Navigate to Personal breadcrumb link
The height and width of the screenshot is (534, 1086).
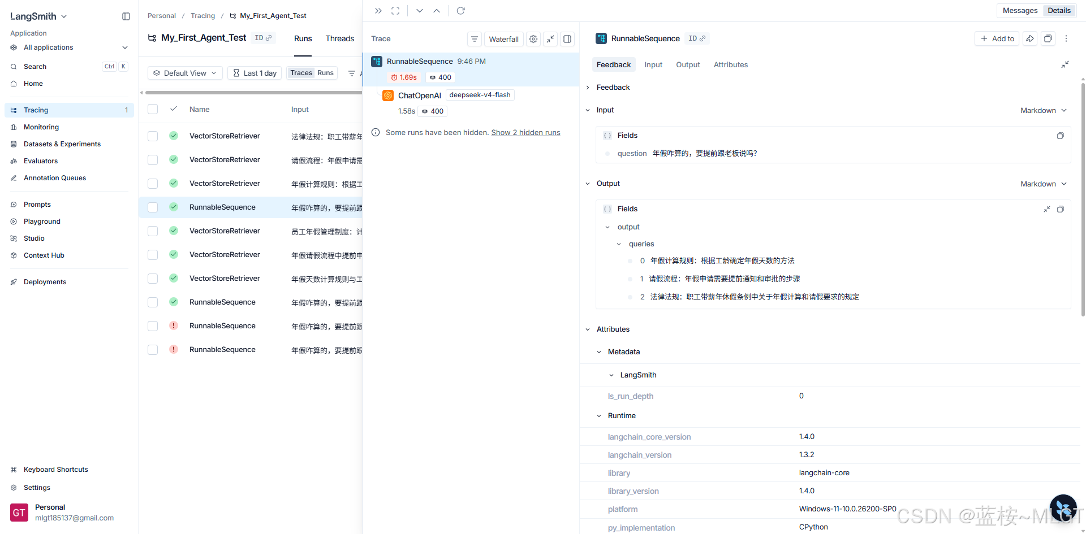[x=162, y=16]
